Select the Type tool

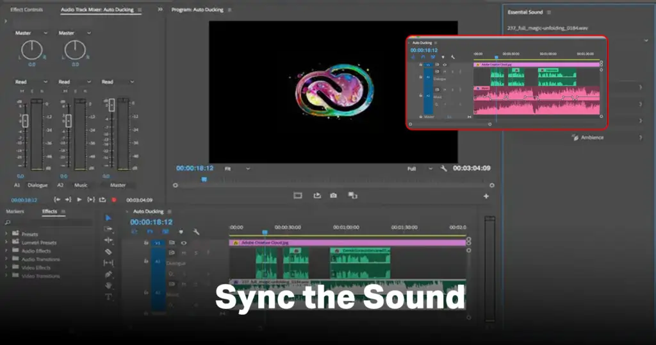point(108,297)
